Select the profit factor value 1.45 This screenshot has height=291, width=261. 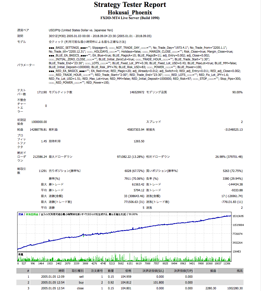point(44,141)
